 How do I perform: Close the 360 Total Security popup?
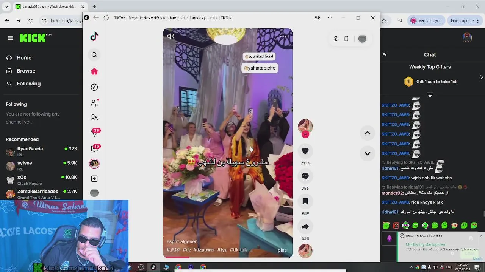[481, 236]
